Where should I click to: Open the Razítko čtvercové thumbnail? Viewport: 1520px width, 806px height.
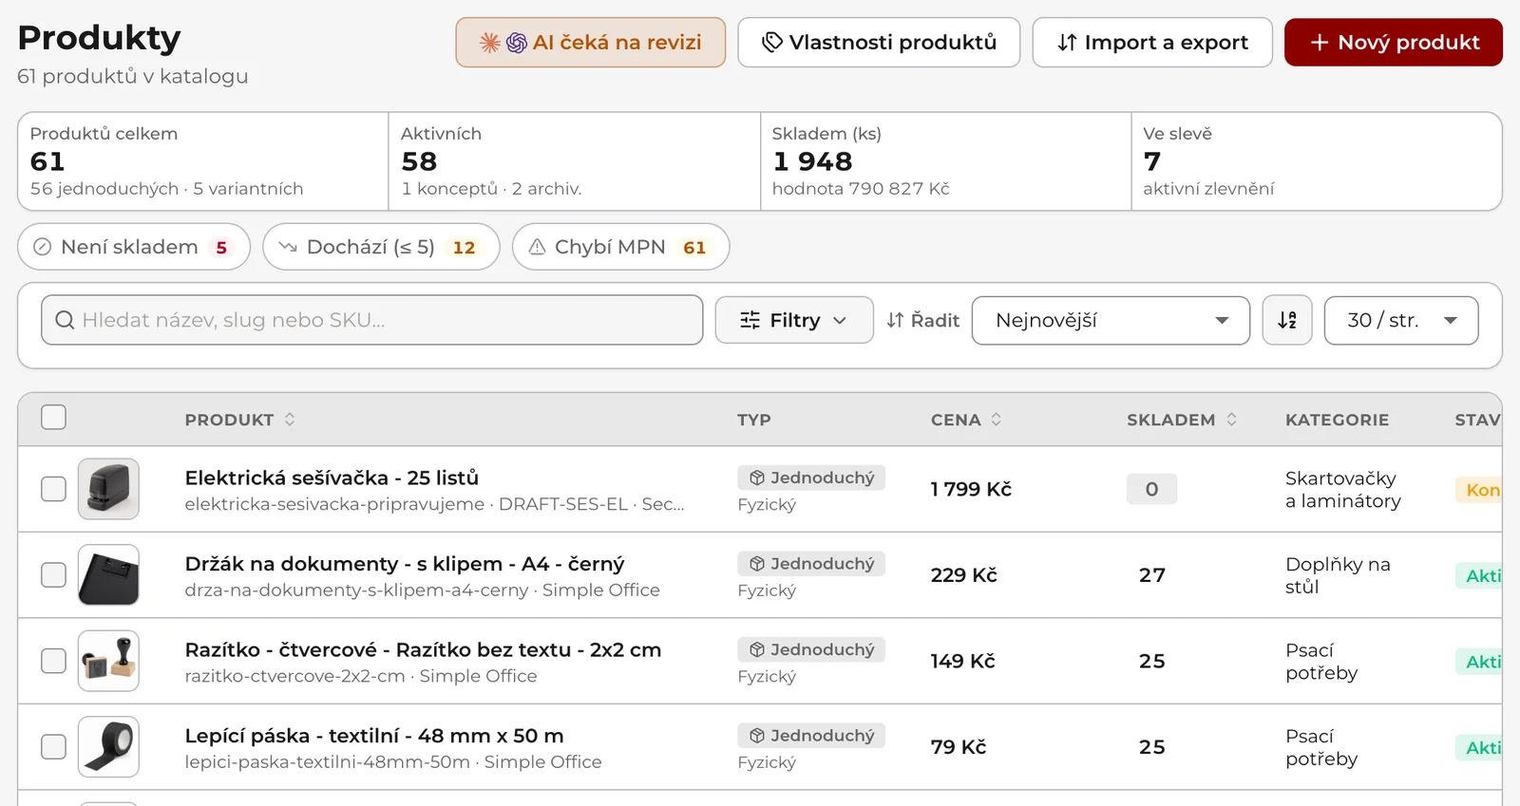pos(108,661)
